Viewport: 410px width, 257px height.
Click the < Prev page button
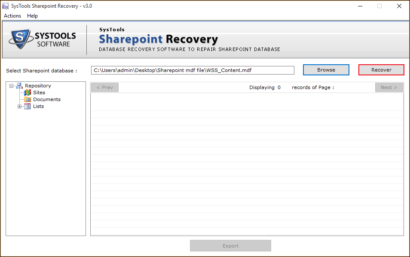104,87
